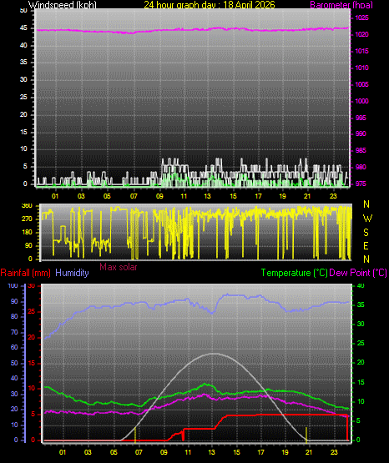The width and height of the screenshot is (389, 463).
Task: Click the 25 value on red rainfall axis
Action: [32, 311]
